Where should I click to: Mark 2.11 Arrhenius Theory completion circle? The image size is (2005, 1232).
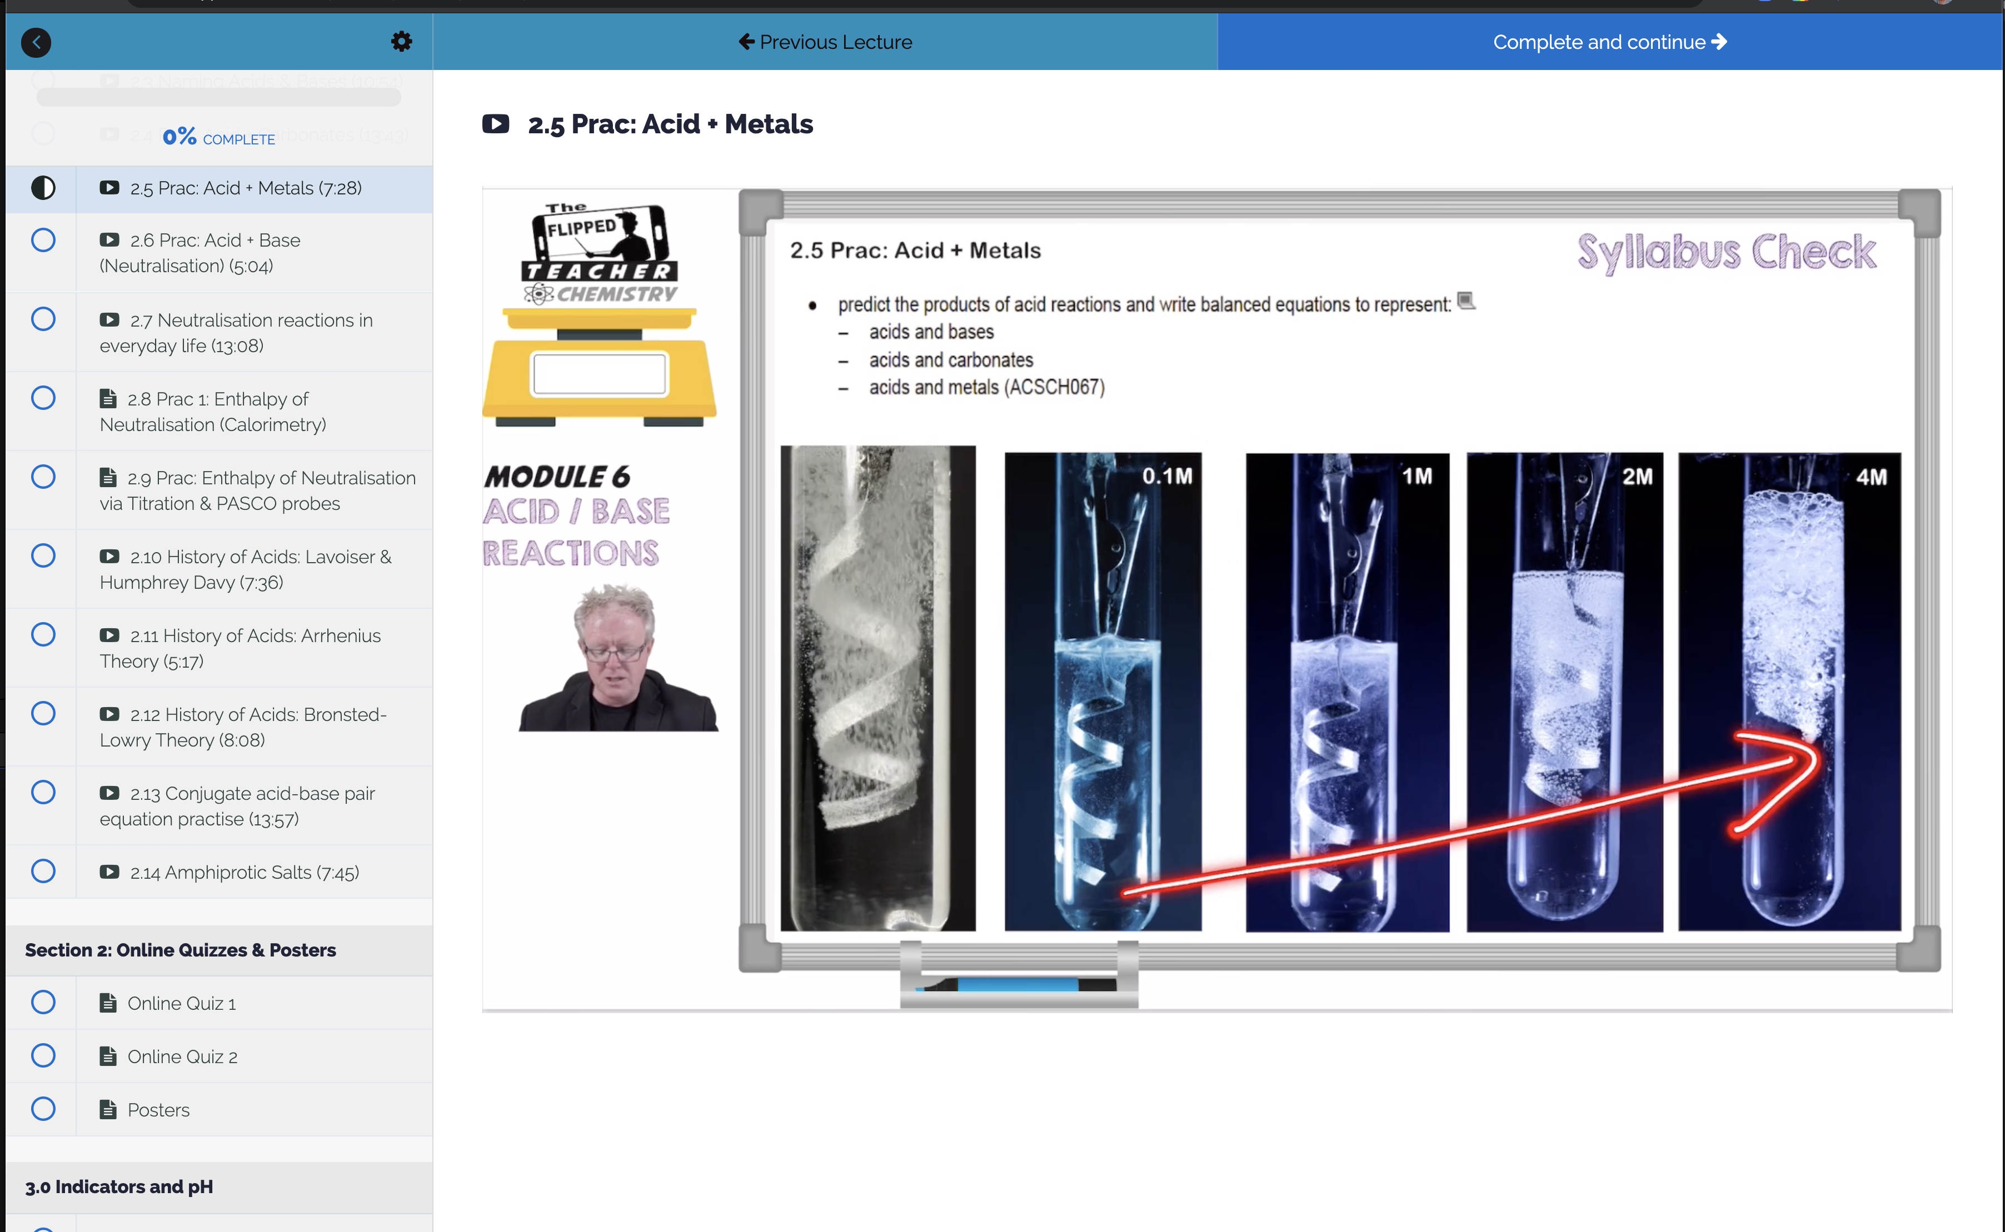pos(43,634)
